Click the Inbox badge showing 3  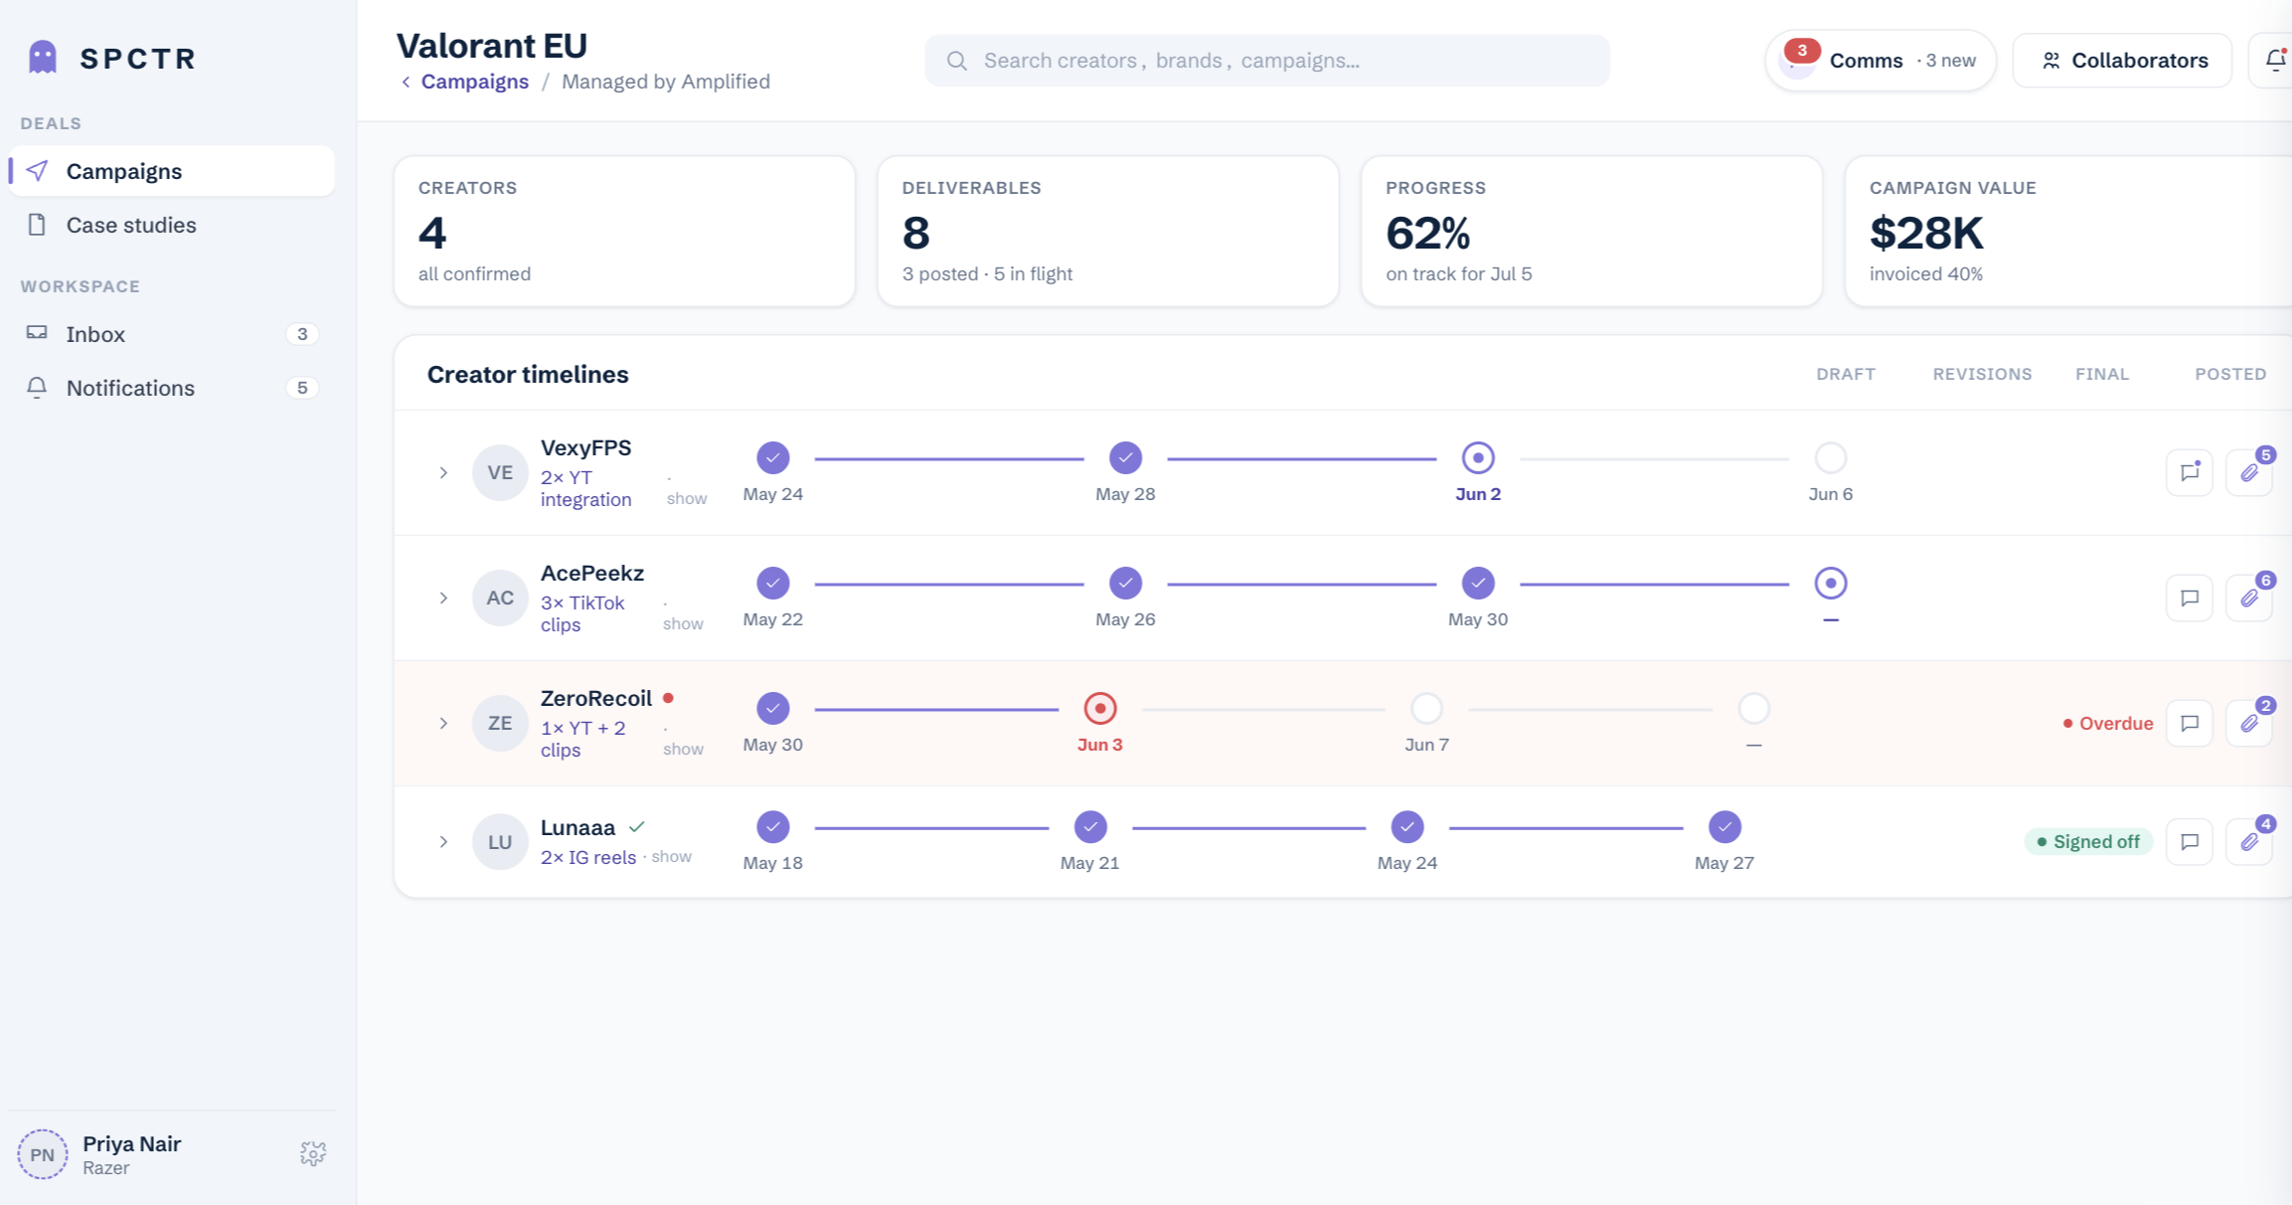[302, 334]
